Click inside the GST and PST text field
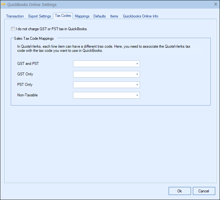The image size is (220, 200). click(x=104, y=64)
